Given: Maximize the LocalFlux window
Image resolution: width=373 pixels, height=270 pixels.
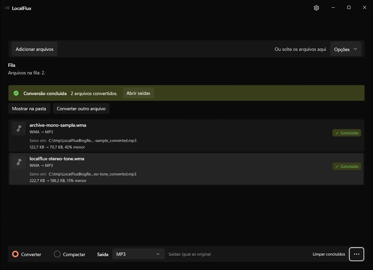Looking at the screenshot, I should click(349, 7).
